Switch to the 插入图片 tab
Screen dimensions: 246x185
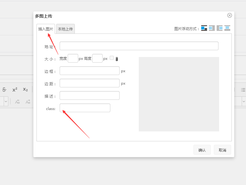46,29
